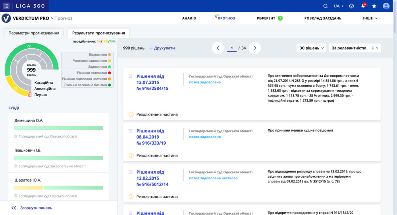Expand the 30 рішень page size dropdown
Image resolution: width=397 pixels, height=215 pixels.
click(x=311, y=48)
